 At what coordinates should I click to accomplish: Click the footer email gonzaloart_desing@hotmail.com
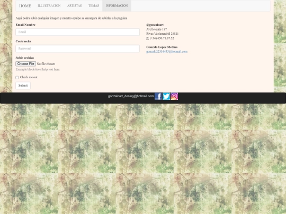(x=131, y=96)
